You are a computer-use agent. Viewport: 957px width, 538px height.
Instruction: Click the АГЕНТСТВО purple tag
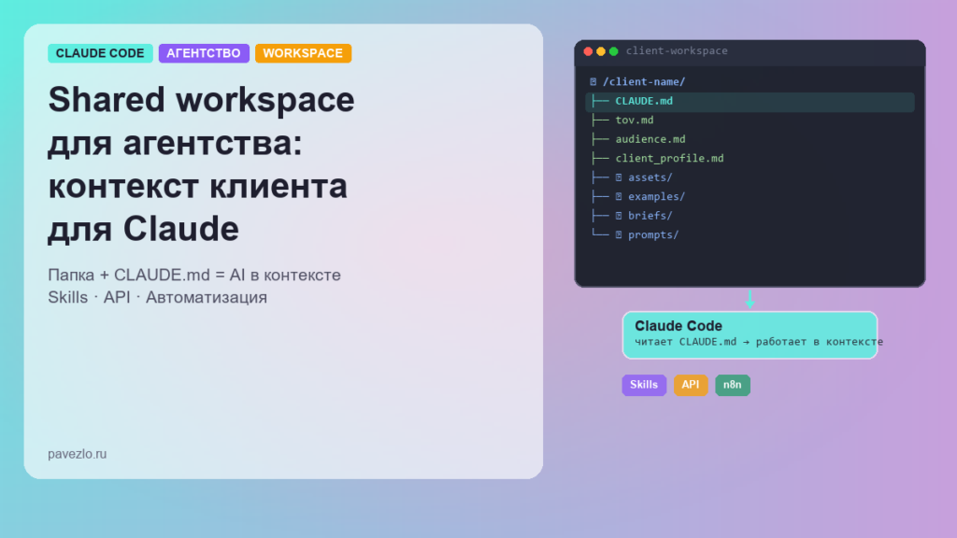(x=204, y=53)
